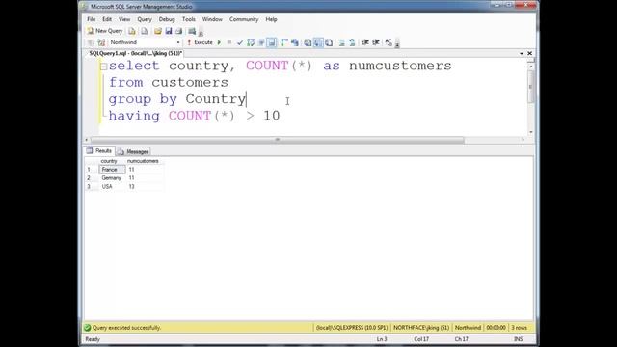The width and height of the screenshot is (617, 347).
Task: Switch output to Results to Text
Action: [308, 42]
